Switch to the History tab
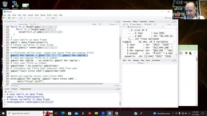Image resolution: width=207 pixels, height=116 pixels. 135,22
